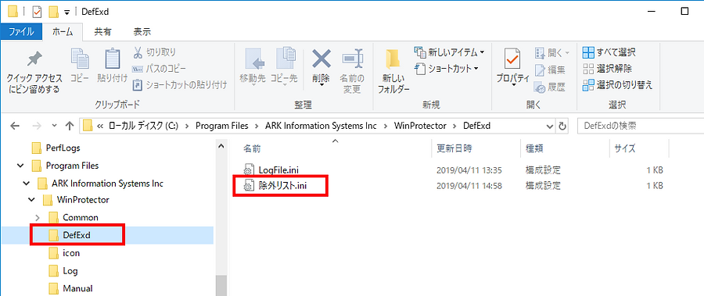Create 新しいフォルダー (New folder)
This screenshot has height=296, width=704.
pos(393,71)
